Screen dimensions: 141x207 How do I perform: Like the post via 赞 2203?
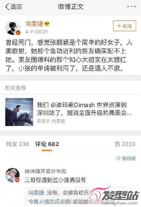pyautogui.click(x=125, y=144)
